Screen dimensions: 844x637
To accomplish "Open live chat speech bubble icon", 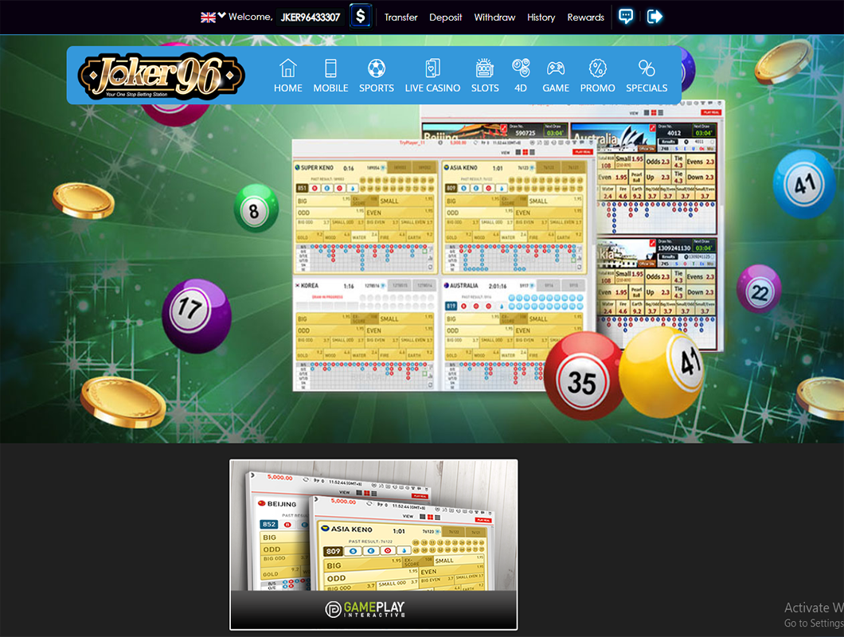I will tap(626, 17).
